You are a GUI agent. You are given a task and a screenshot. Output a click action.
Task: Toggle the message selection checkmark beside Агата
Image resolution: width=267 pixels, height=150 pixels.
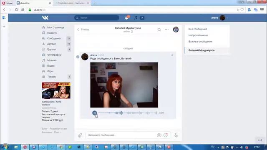pyautogui.click(x=78, y=57)
